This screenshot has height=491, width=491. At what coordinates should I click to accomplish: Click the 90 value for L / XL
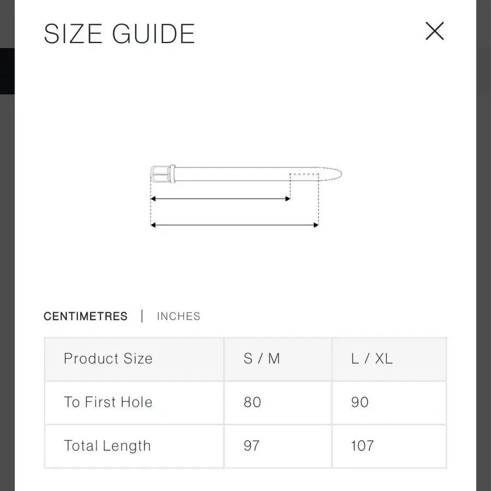coord(360,403)
